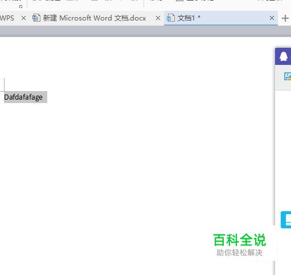
Task: Click the blue floating button at bottom right
Action: pos(286,220)
